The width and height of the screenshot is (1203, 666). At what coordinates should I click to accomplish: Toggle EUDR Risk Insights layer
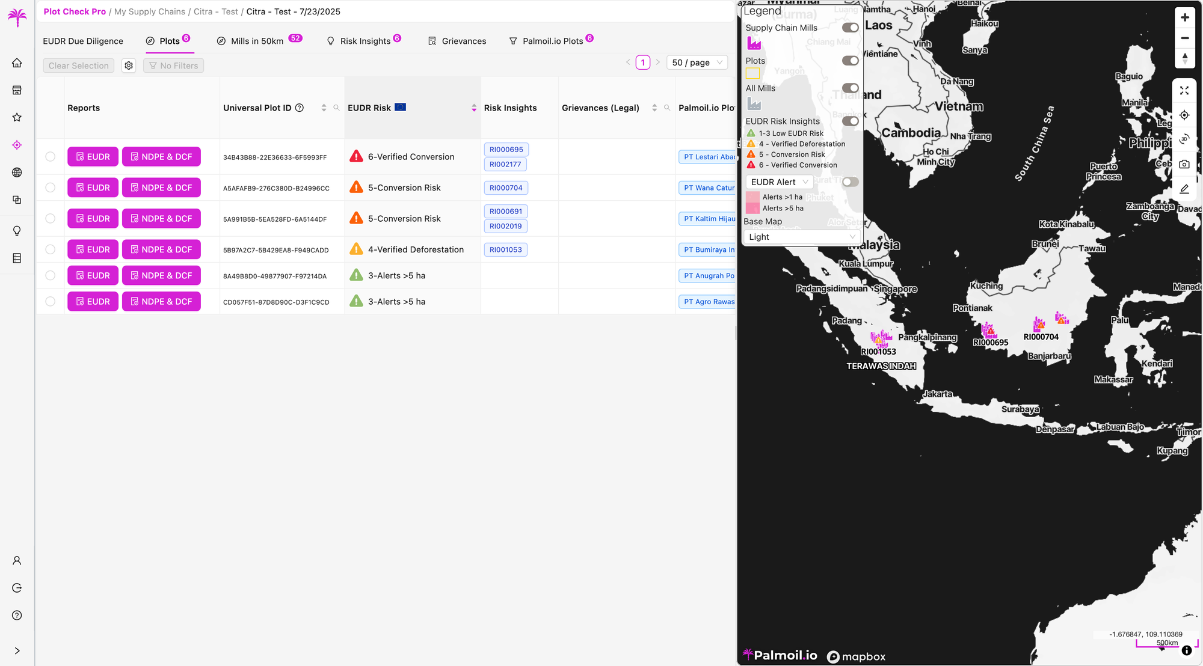pos(850,121)
